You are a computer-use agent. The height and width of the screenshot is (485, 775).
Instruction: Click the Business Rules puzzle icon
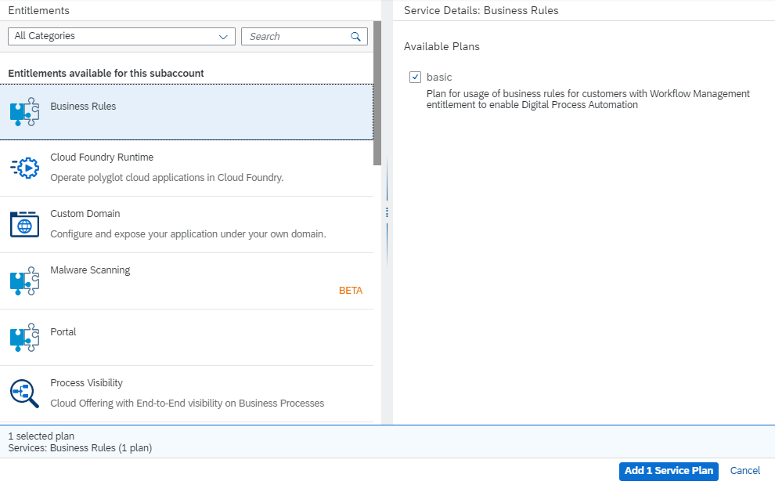tap(25, 112)
